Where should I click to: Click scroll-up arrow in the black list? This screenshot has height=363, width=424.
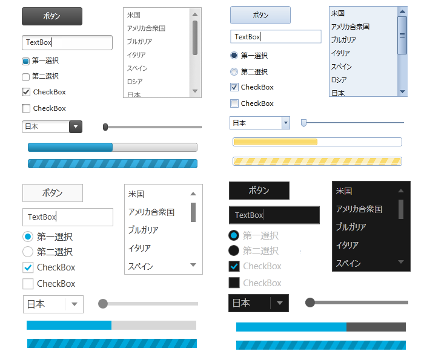(x=401, y=191)
